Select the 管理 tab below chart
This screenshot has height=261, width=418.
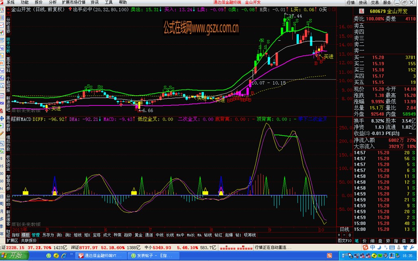(35, 235)
